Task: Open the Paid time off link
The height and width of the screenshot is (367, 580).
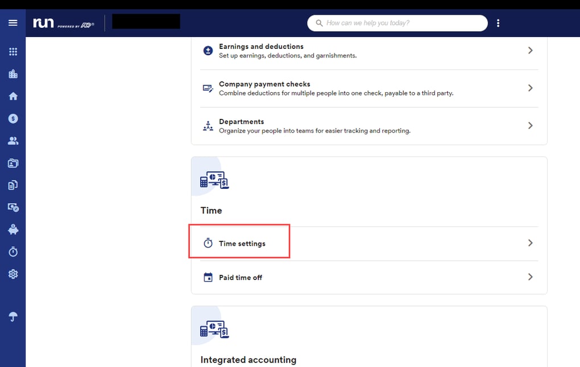Action: coord(240,278)
